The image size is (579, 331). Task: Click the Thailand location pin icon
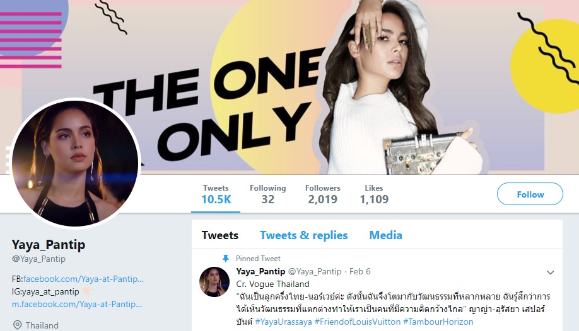pos(18,325)
